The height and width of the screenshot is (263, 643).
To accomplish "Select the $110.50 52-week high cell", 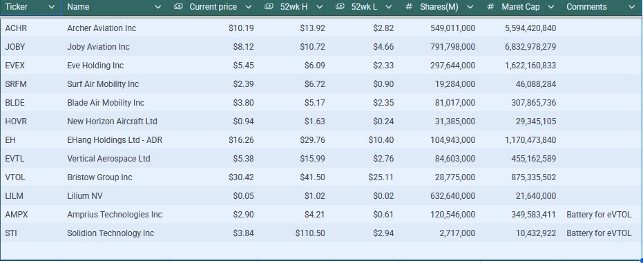I will [310, 233].
